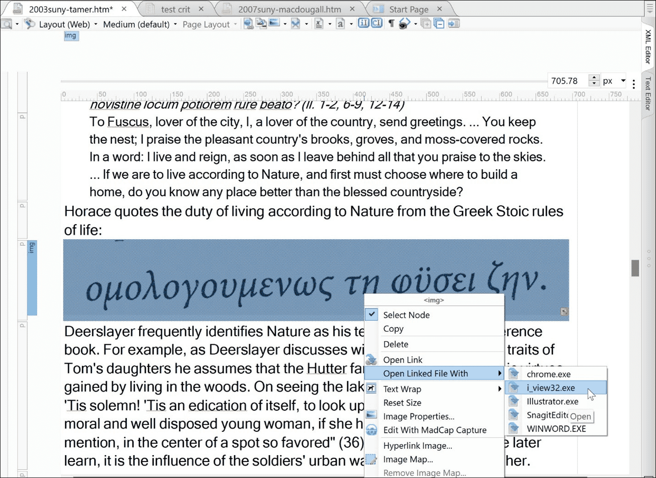
Task: Expand the Text Wrap submenu arrow
Action: [499, 389]
